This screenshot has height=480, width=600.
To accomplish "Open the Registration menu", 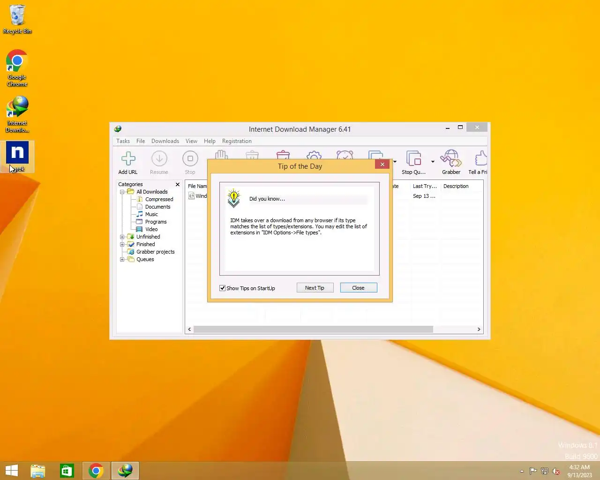I will [237, 141].
